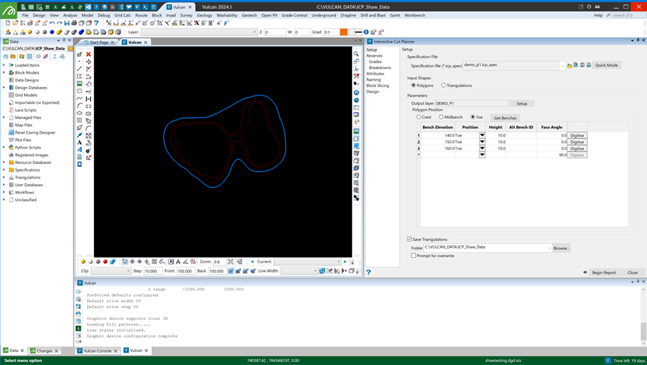Click the browse folder icon beside specification file
The image size is (647, 365).
(x=569, y=65)
